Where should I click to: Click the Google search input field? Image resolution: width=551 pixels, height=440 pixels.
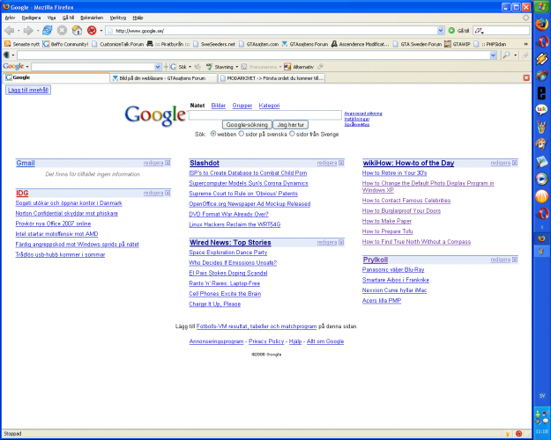pos(265,114)
